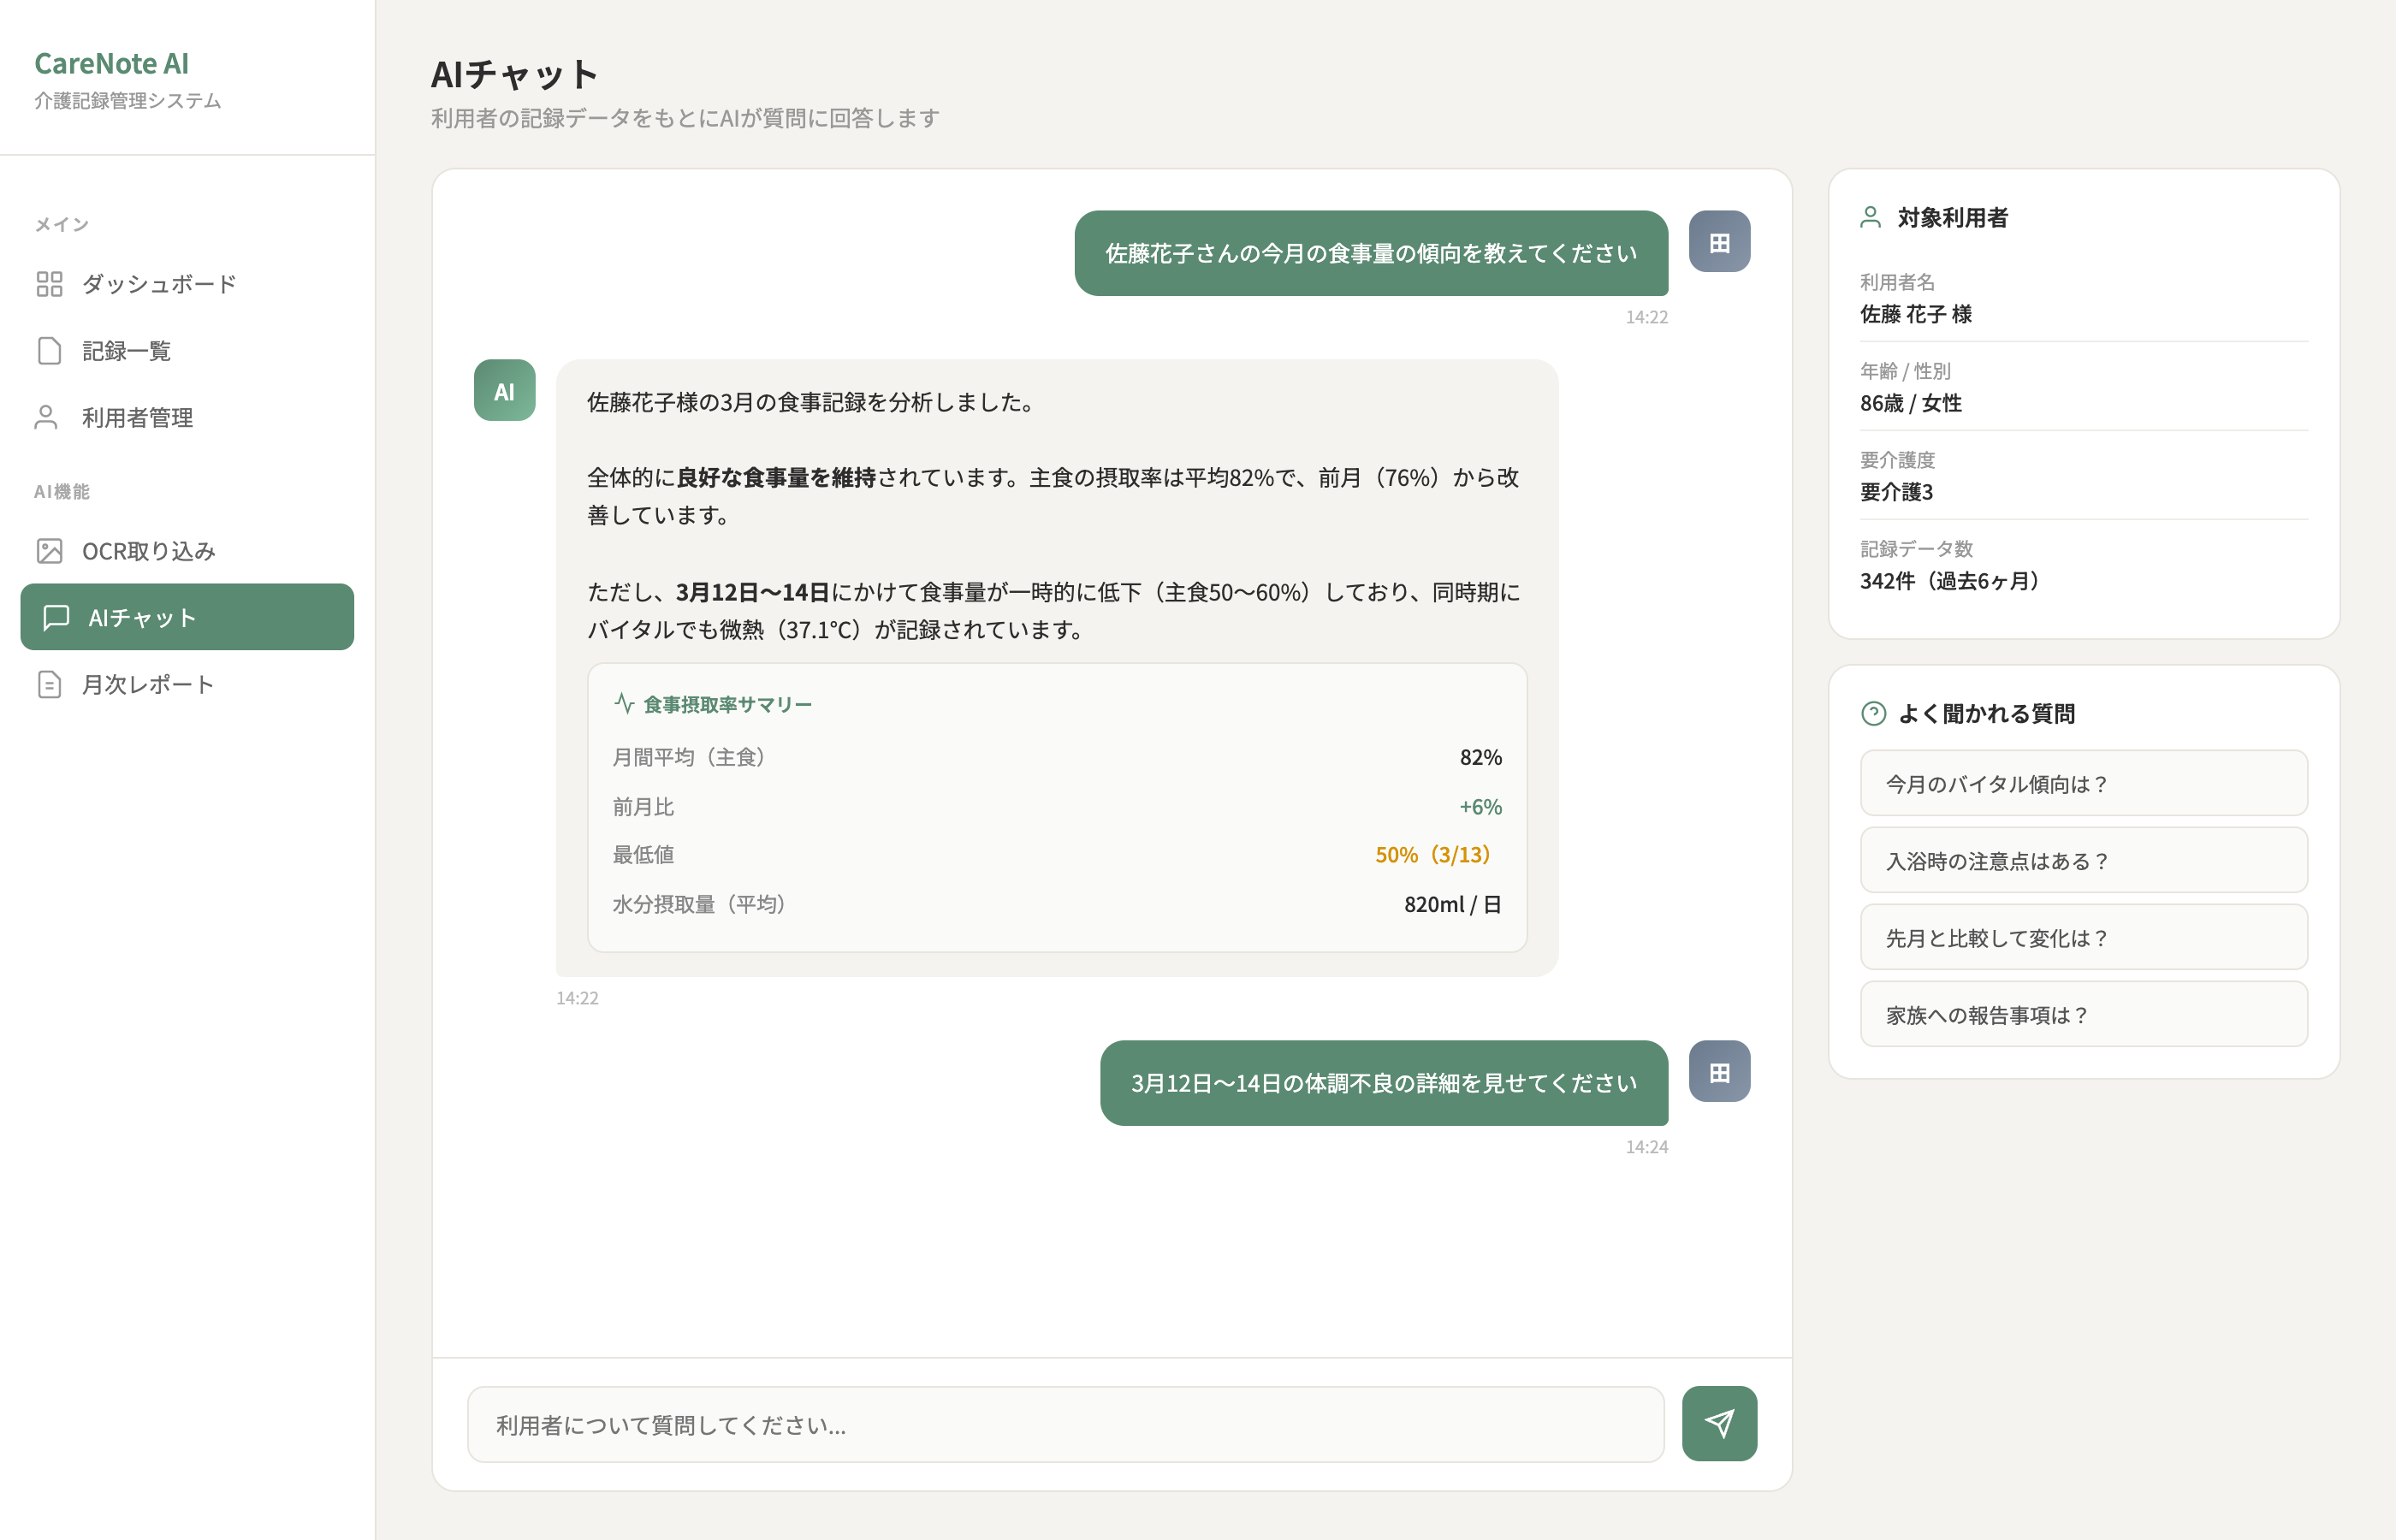
Task: Click the 介護記録管理システム subtitle
Action: coord(127,100)
